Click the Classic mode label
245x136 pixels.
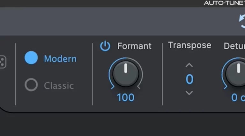59,85
